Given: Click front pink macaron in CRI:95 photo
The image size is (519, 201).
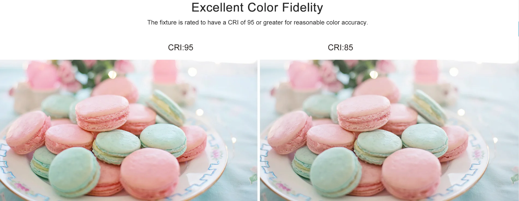Looking at the screenshot, I should pyautogui.click(x=150, y=174).
